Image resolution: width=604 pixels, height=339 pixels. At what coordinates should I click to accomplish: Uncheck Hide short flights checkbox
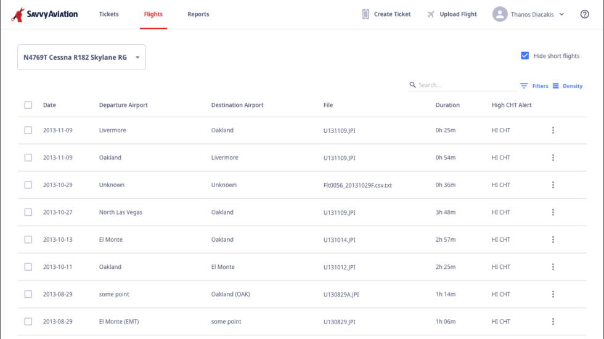tap(525, 56)
